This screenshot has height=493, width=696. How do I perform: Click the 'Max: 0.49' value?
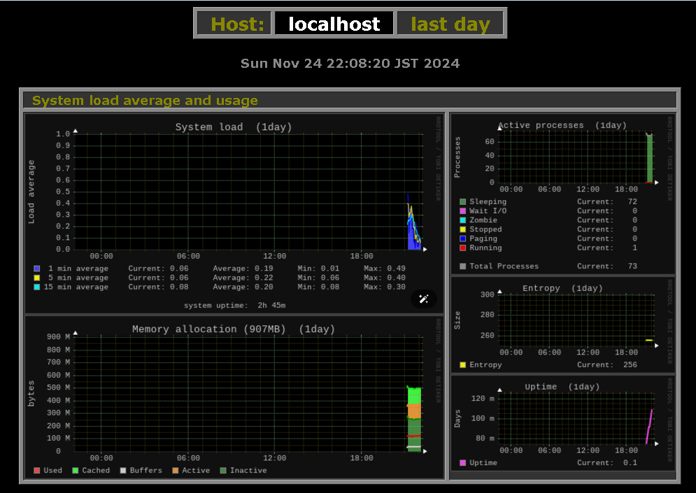385,269
